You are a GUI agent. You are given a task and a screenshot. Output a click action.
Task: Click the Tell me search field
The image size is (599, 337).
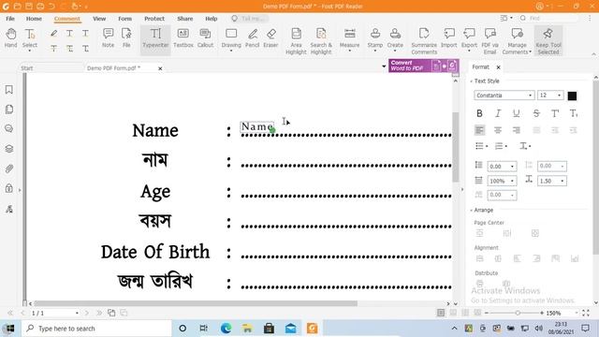[x=250, y=19]
